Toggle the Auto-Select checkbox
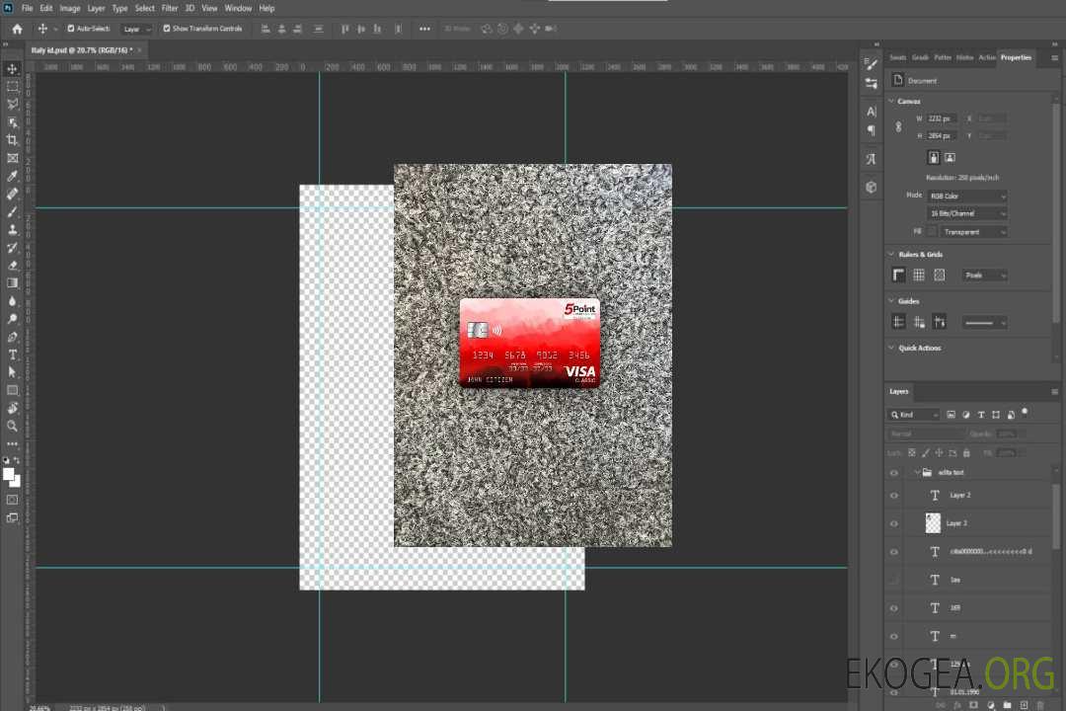The height and width of the screenshot is (711, 1066). [x=69, y=29]
